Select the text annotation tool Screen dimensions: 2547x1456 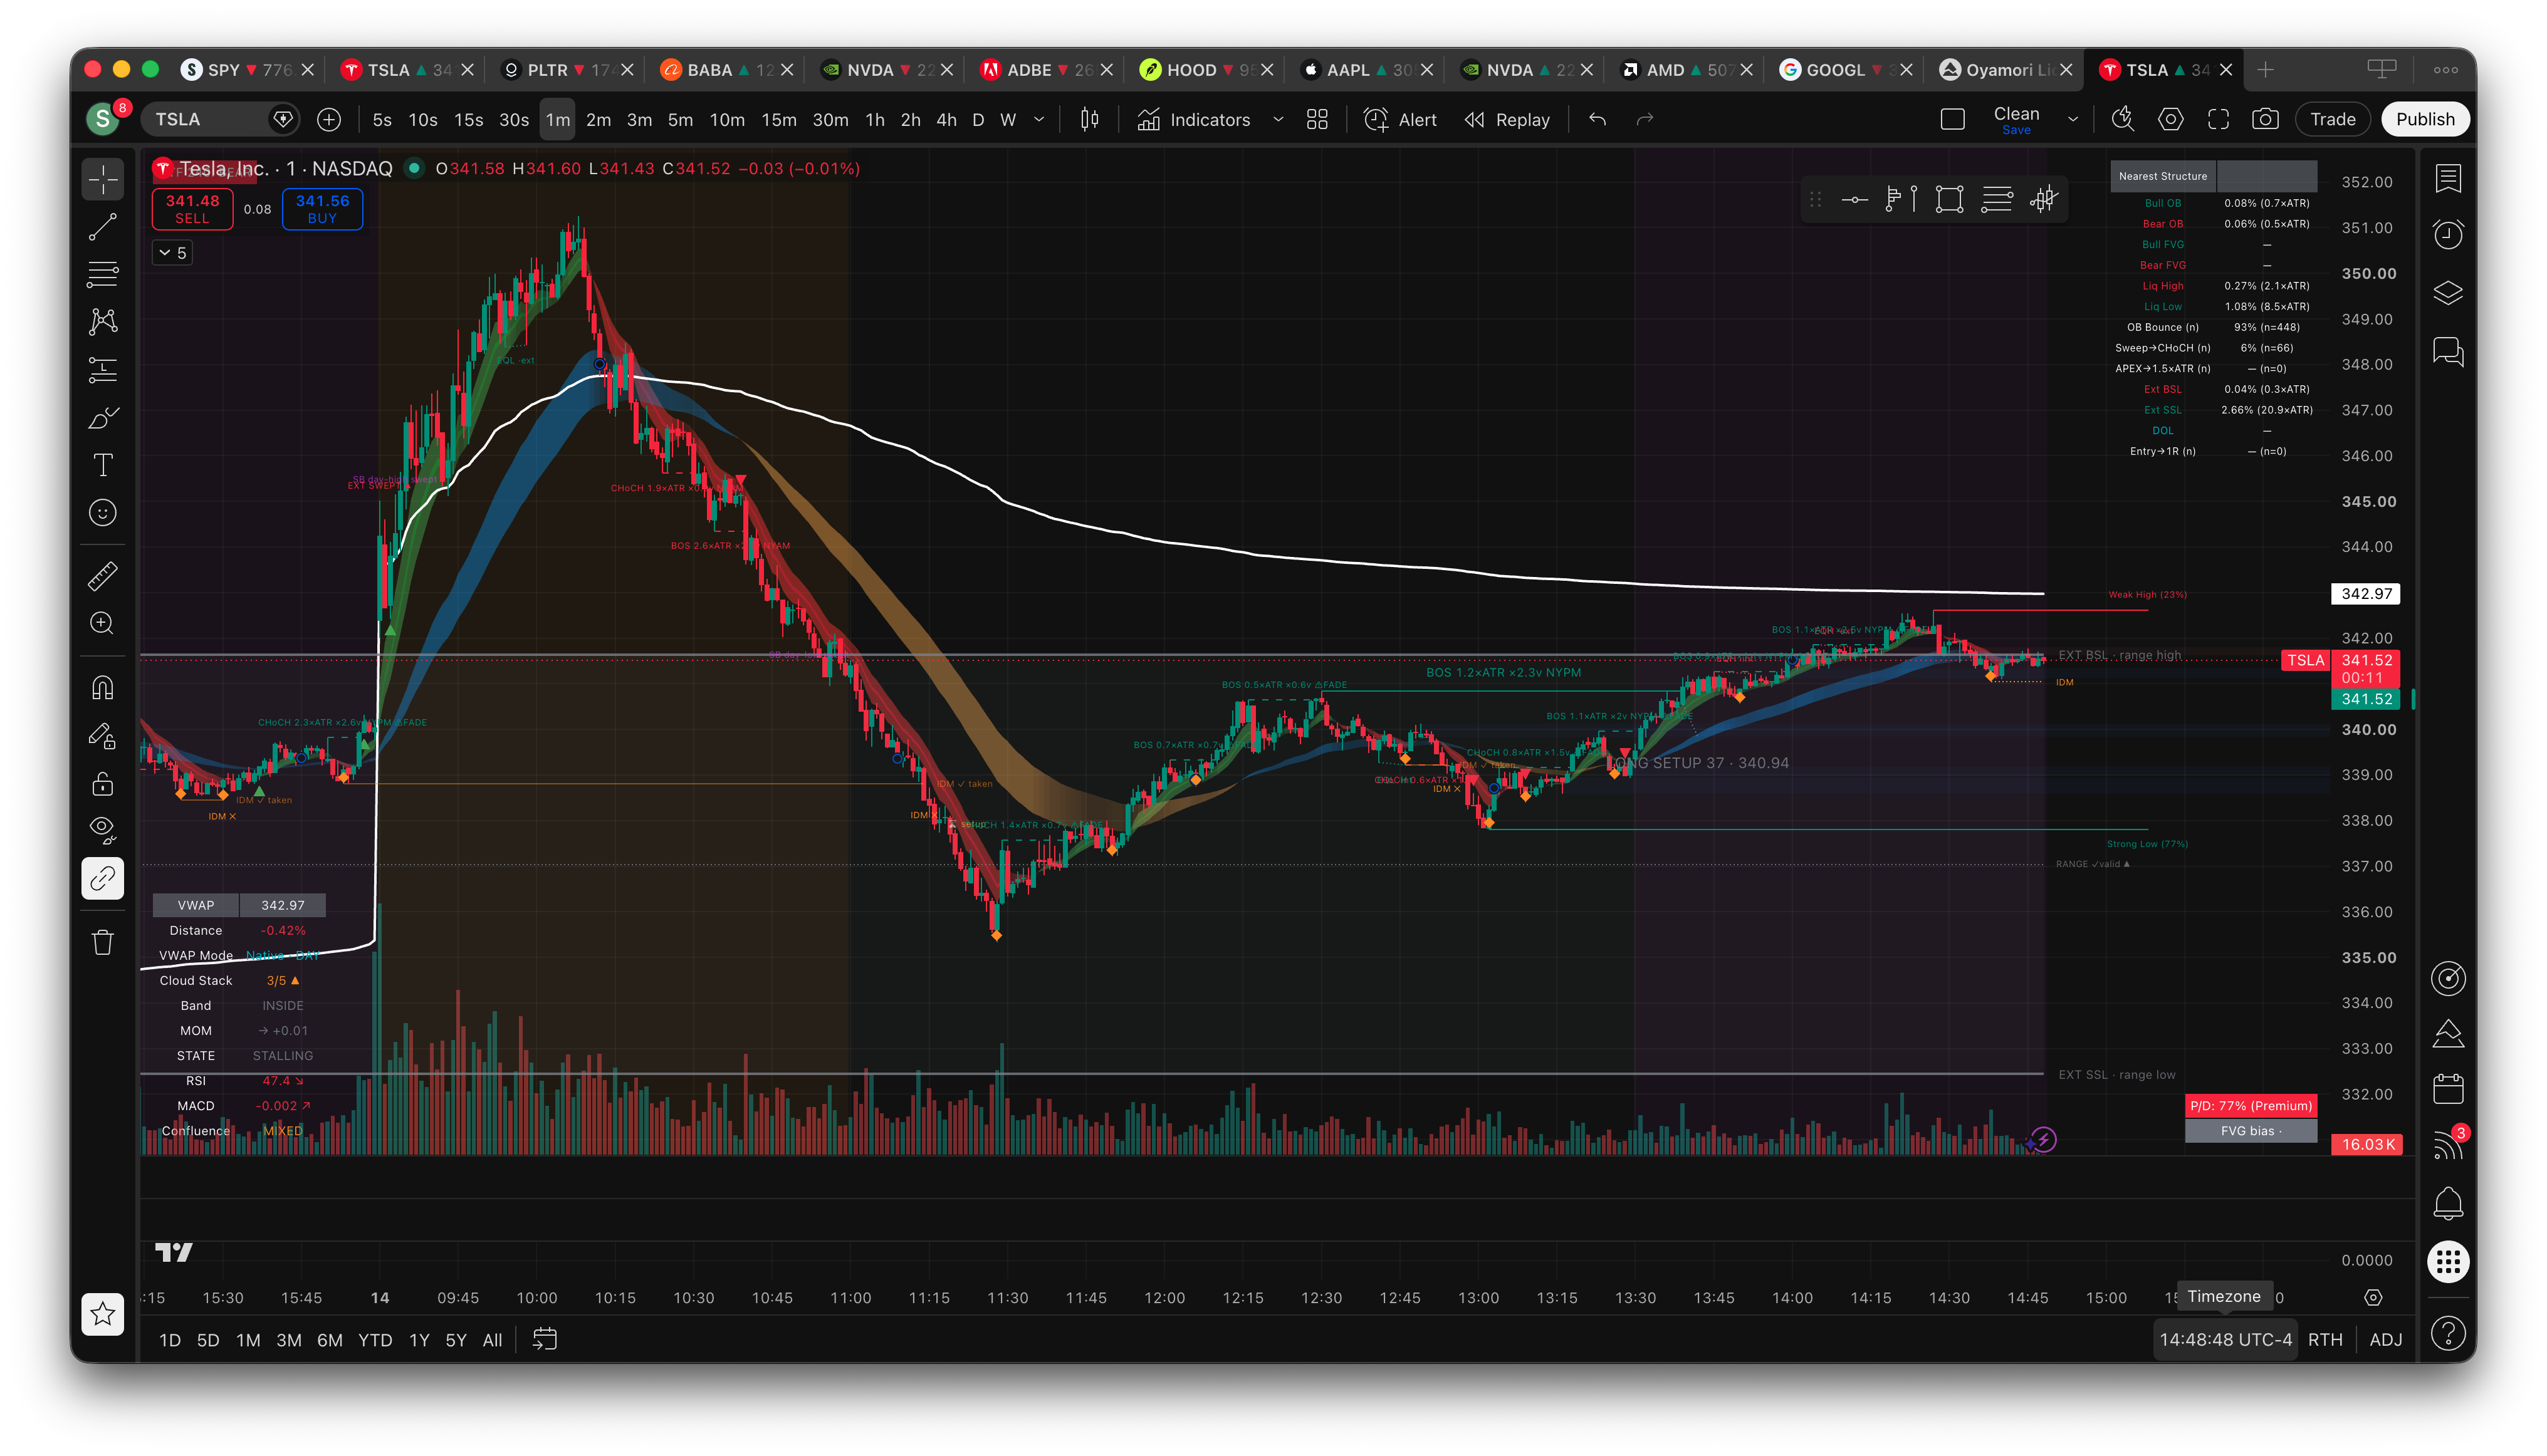(x=103, y=465)
